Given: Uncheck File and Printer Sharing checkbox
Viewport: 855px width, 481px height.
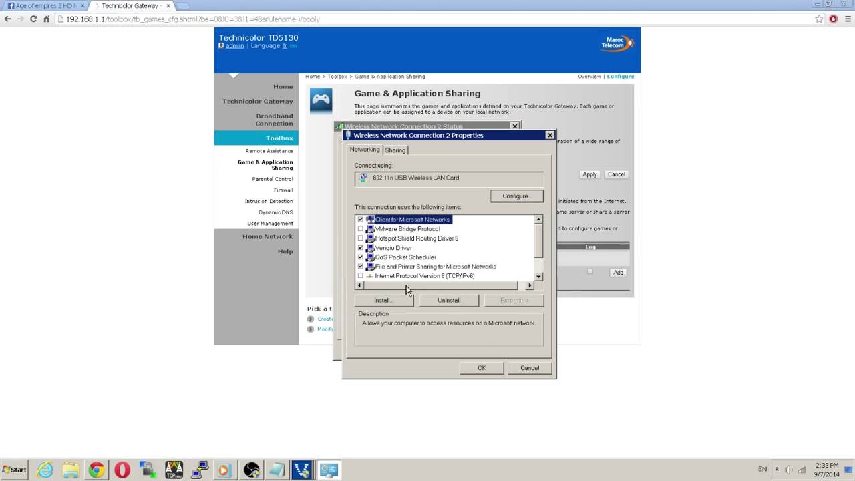Looking at the screenshot, I should pos(361,267).
